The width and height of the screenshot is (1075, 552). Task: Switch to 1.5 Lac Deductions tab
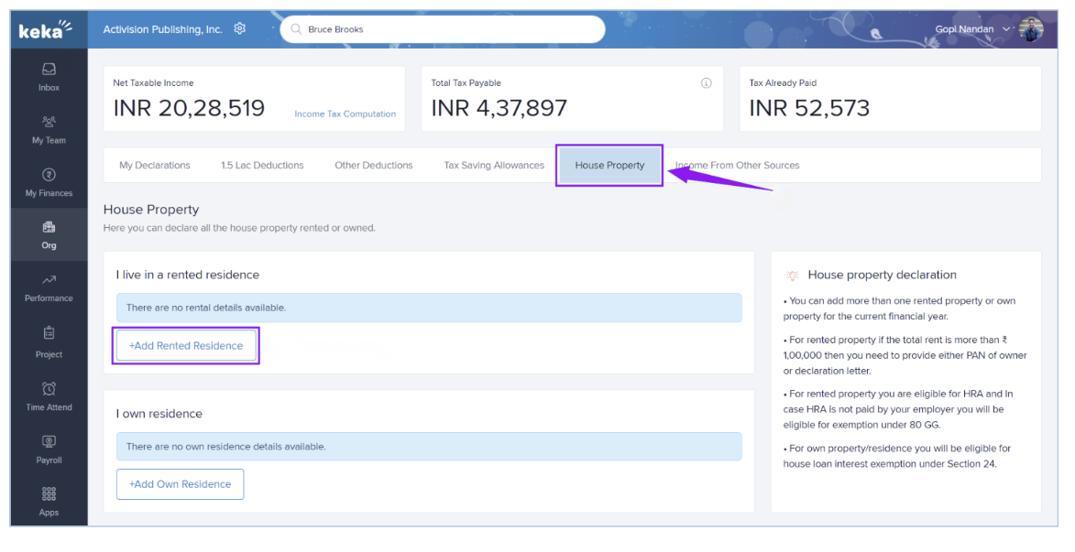tap(262, 166)
